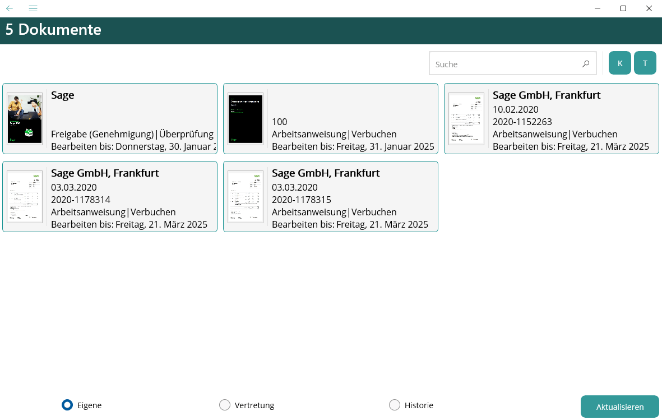Open the Sage document thumbnail with photo
The image size is (662, 420).
[25, 119]
